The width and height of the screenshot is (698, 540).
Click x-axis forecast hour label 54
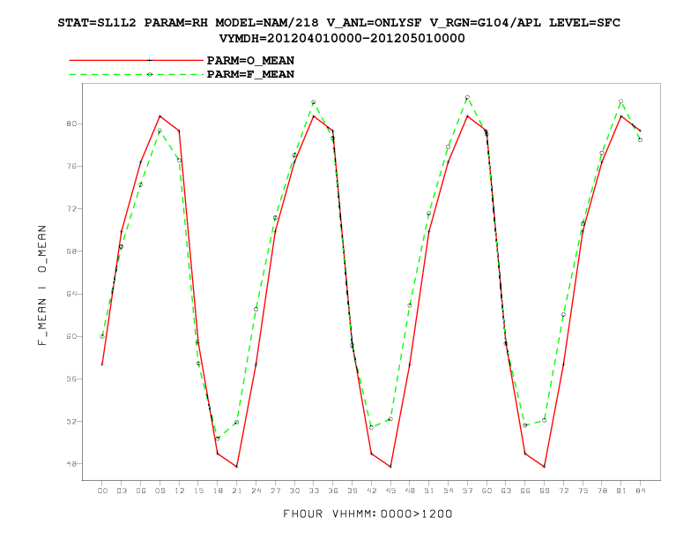click(x=449, y=491)
